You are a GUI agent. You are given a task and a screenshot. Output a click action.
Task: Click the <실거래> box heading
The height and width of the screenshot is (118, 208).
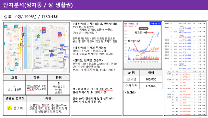point(131,92)
